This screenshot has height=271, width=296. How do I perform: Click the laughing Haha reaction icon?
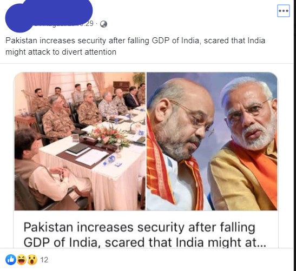point(22,260)
